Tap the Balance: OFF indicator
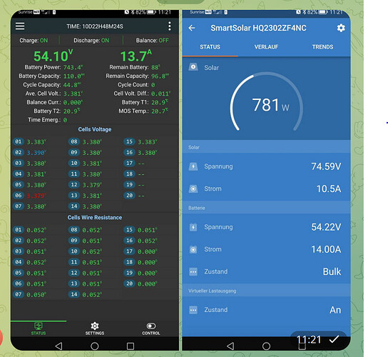The width and height of the screenshot is (388, 357). pyautogui.click(x=152, y=41)
